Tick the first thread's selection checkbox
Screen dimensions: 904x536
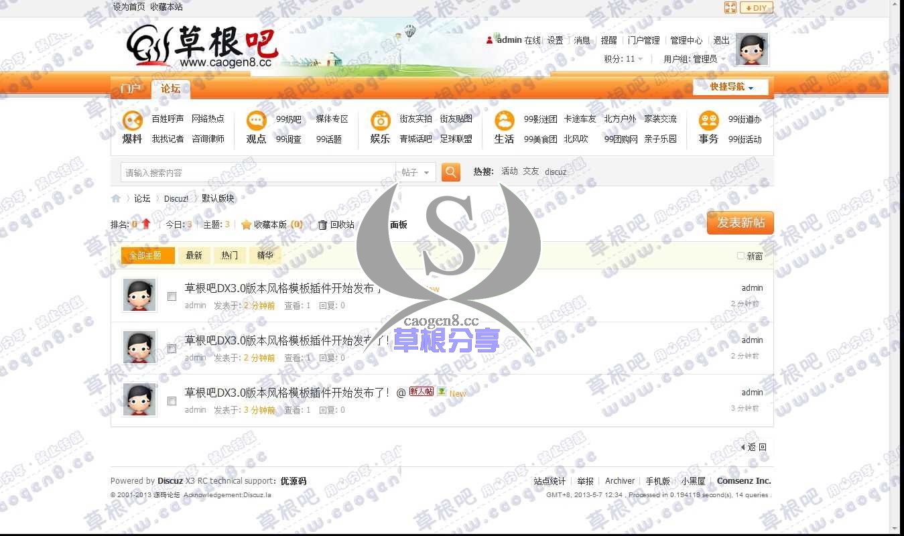click(172, 296)
